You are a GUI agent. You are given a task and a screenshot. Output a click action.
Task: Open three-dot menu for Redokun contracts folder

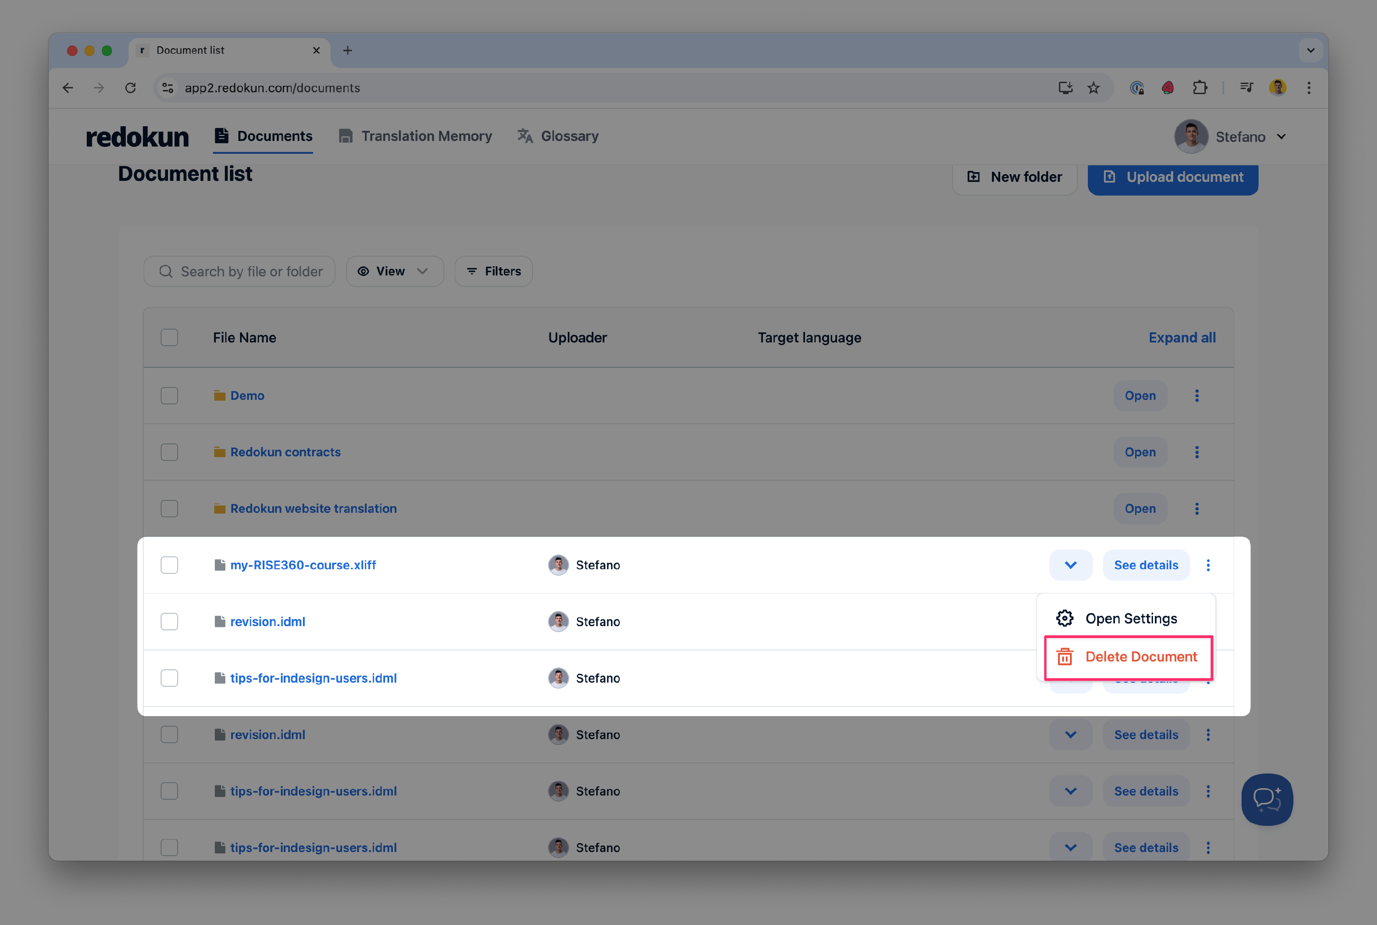click(1197, 452)
